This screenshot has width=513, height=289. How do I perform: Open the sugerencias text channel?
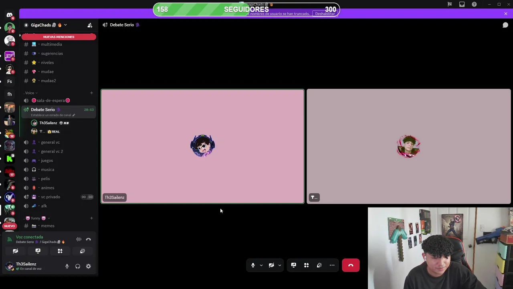[x=59, y=53]
